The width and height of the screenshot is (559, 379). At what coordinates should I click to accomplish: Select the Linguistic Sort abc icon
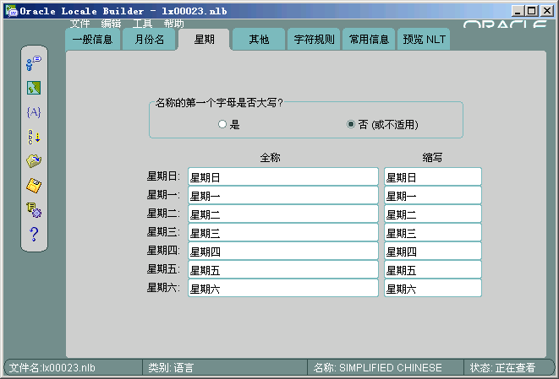(34, 136)
